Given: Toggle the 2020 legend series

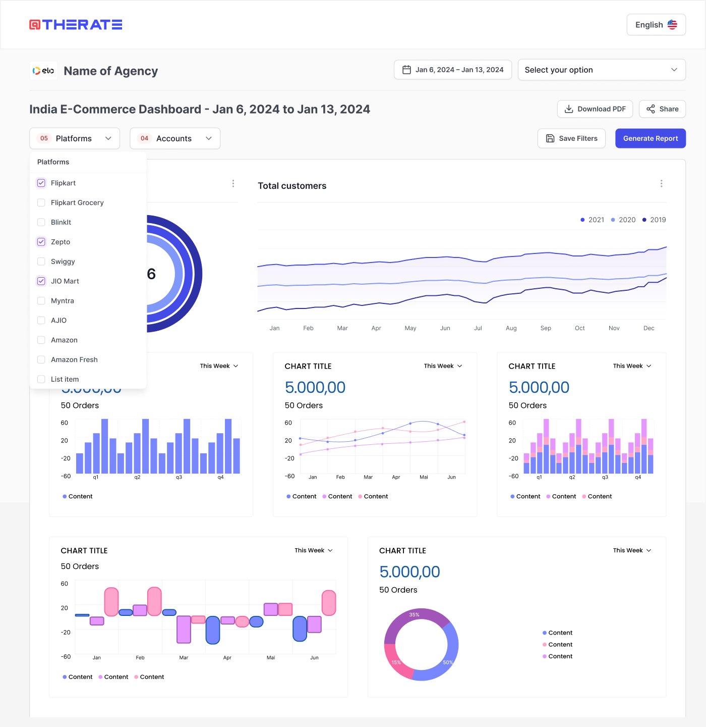Looking at the screenshot, I should 623,220.
